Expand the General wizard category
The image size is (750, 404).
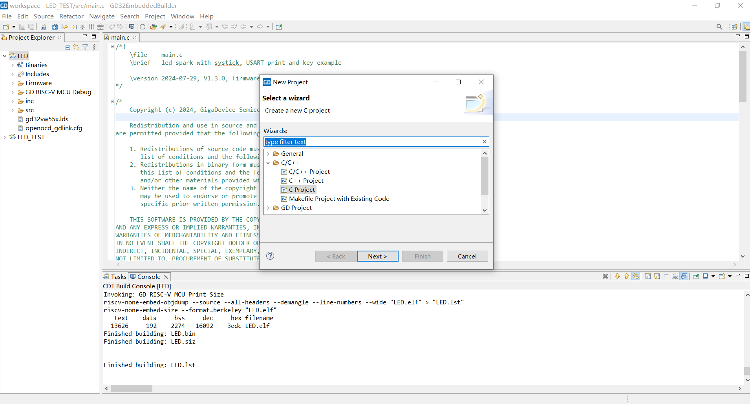(x=268, y=154)
